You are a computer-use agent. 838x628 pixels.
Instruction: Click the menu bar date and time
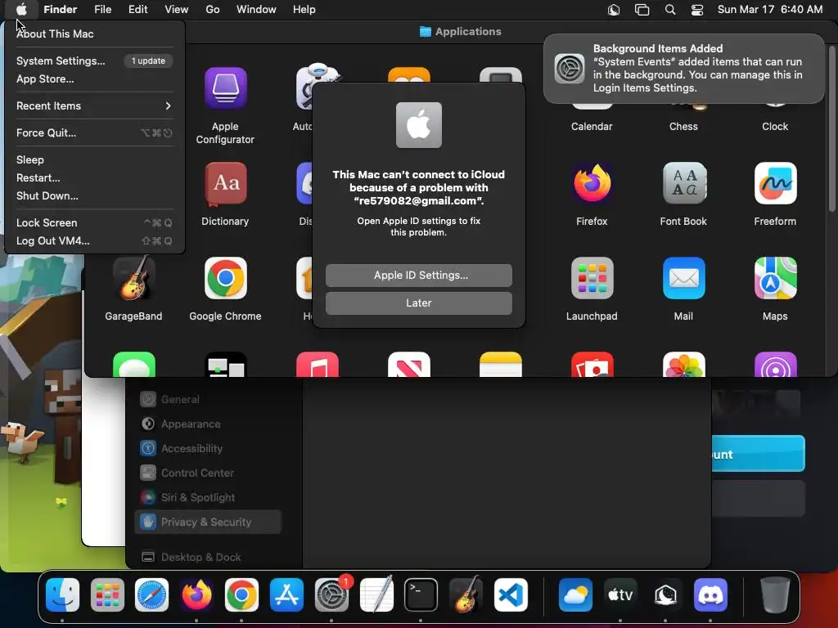tap(769, 10)
